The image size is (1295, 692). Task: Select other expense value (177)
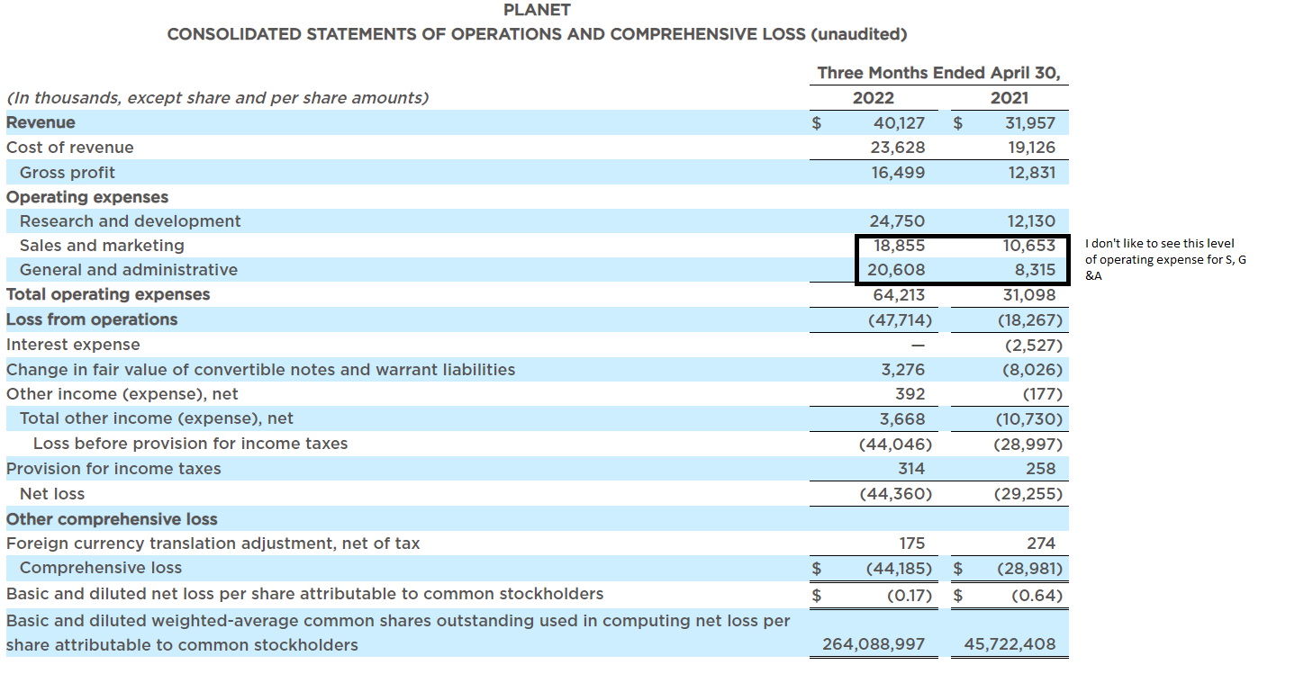pos(1043,394)
